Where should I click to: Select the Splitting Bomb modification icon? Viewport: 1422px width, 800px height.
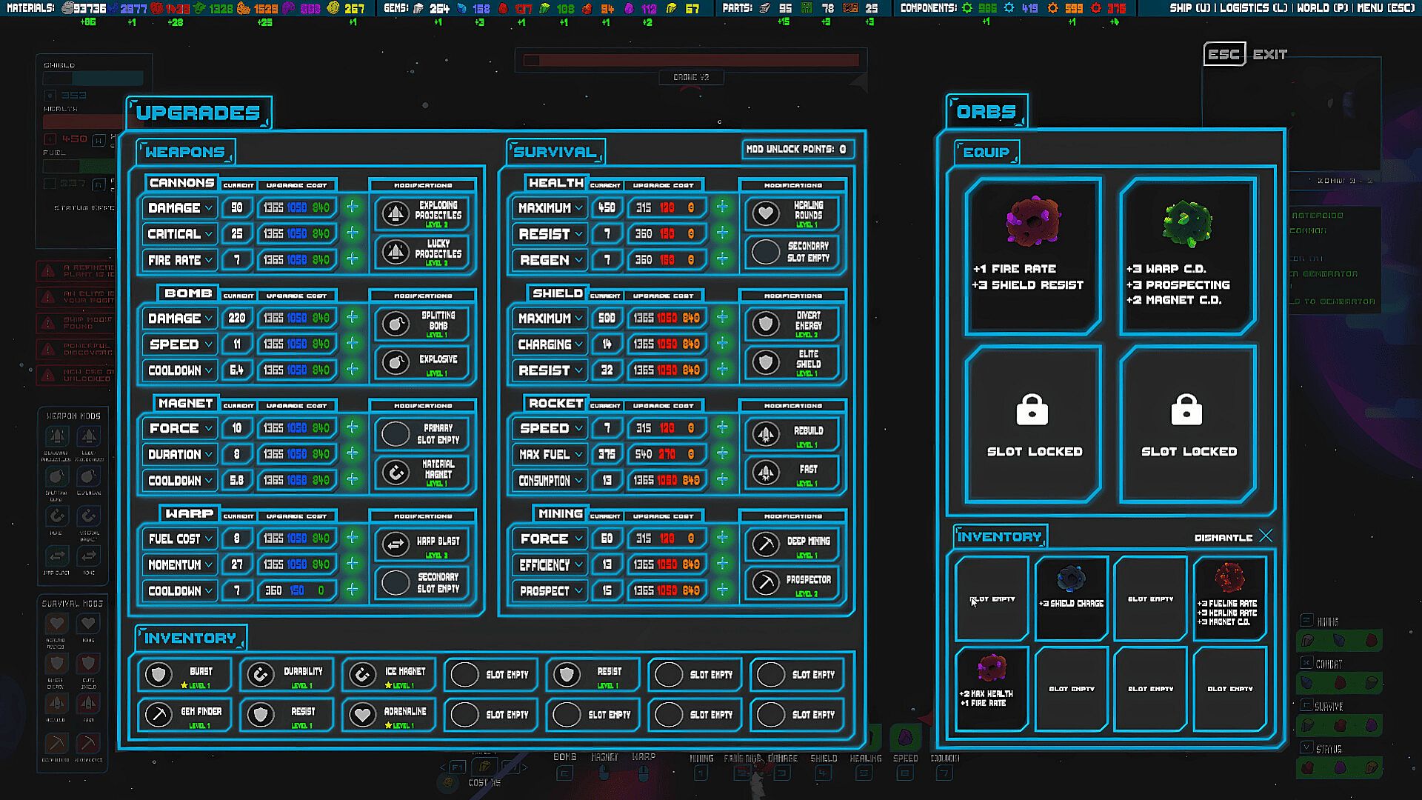pyautogui.click(x=396, y=324)
